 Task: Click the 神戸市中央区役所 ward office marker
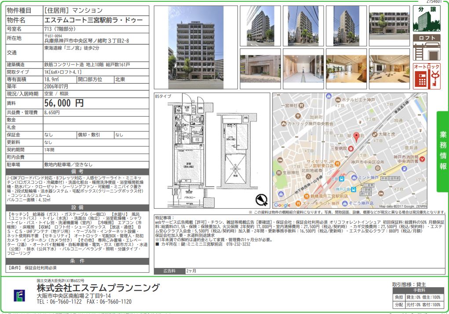click(x=378, y=168)
